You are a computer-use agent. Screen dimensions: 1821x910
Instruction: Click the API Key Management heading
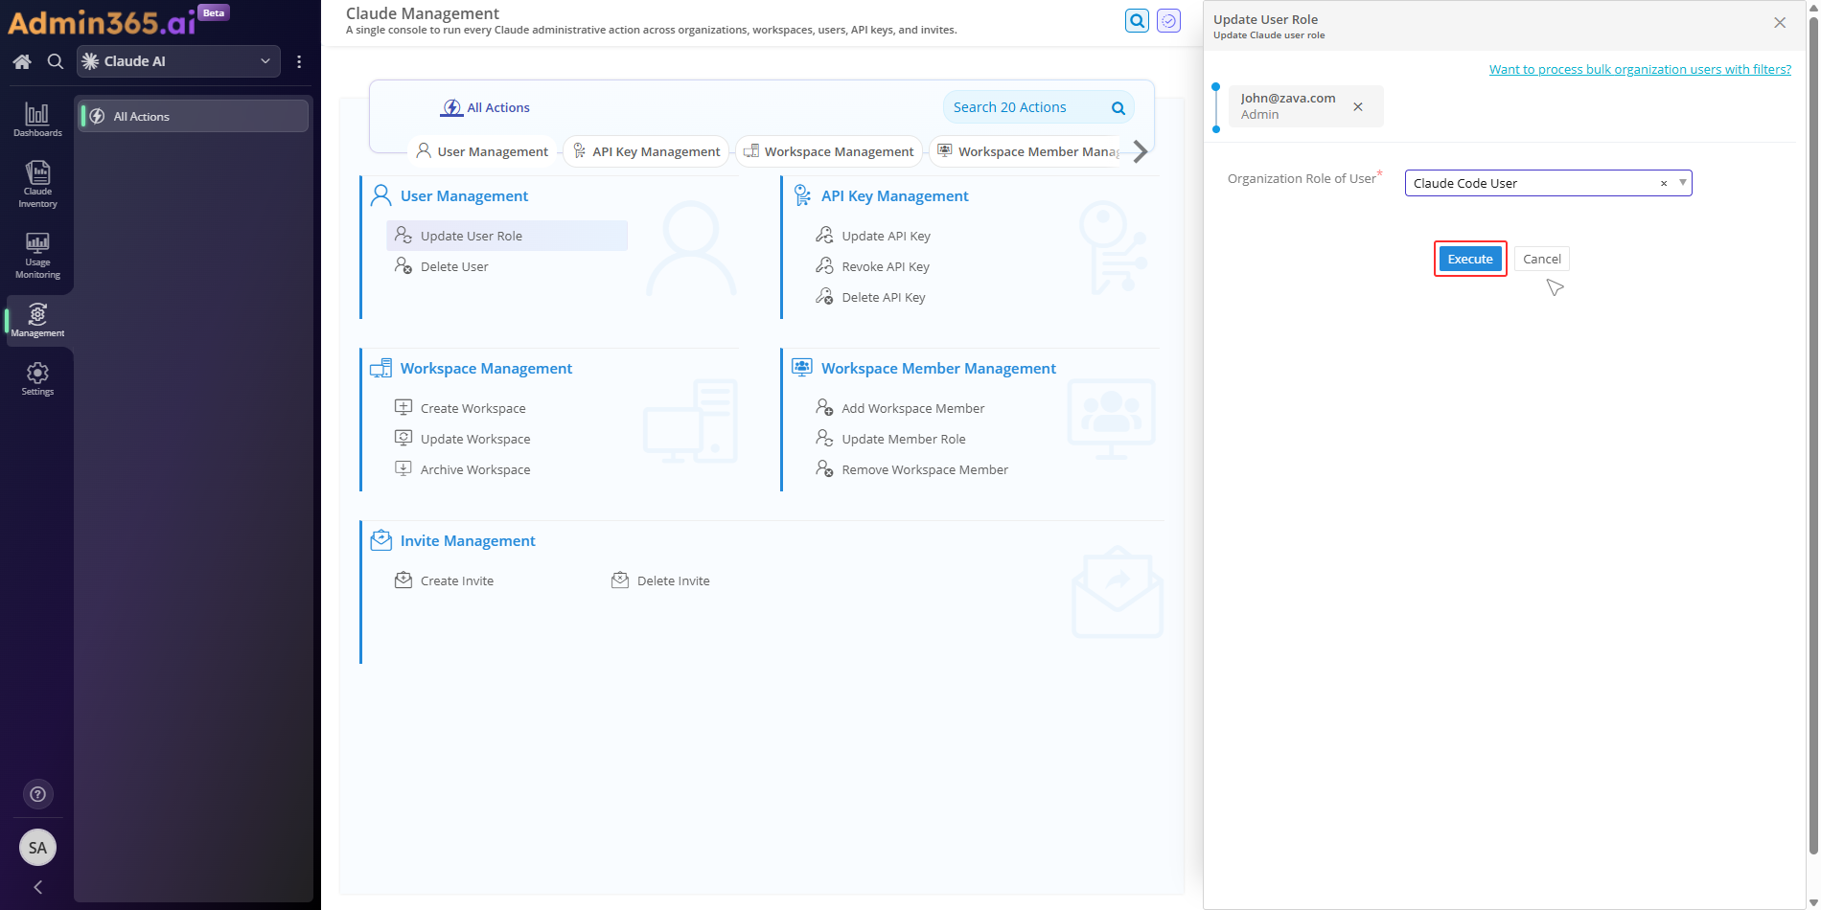(x=894, y=195)
